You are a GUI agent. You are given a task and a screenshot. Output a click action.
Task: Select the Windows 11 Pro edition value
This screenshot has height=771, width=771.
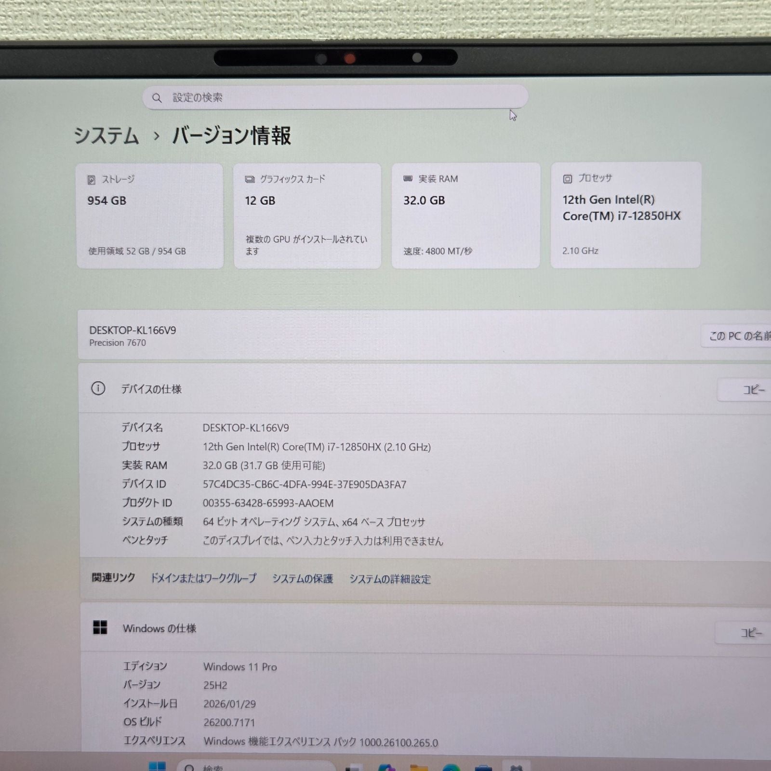pos(240,667)
